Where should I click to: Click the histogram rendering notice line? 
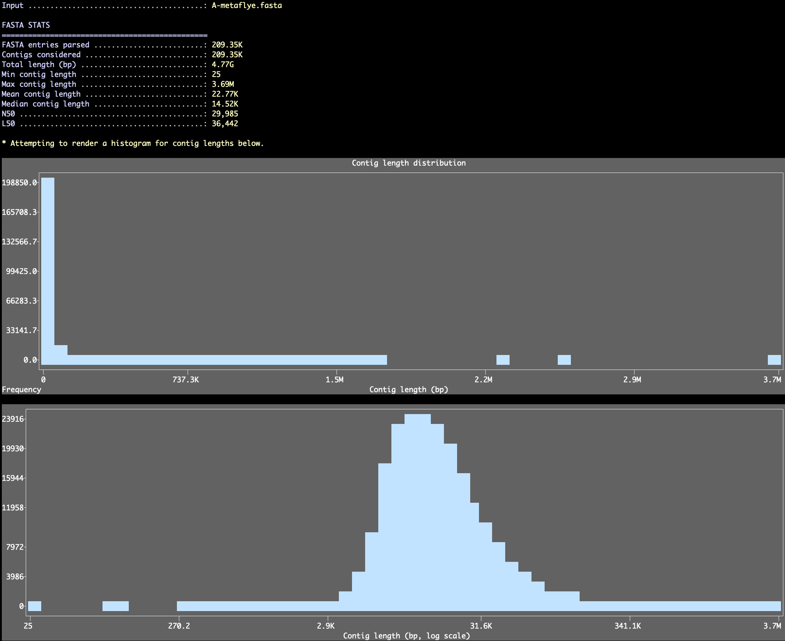click(133, 143)
